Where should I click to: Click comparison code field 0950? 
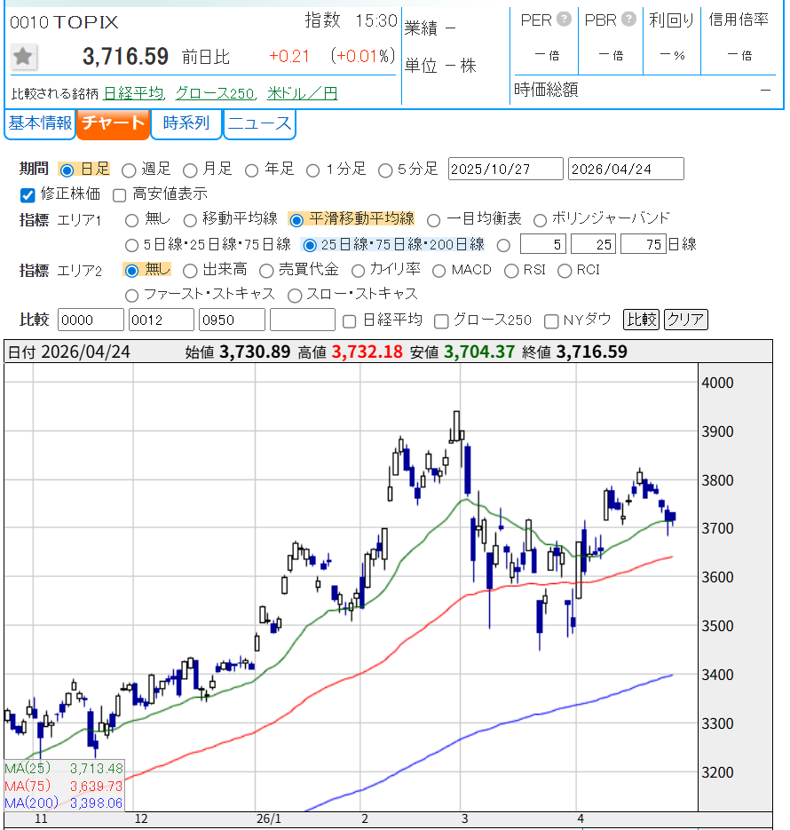click(232, 320)
